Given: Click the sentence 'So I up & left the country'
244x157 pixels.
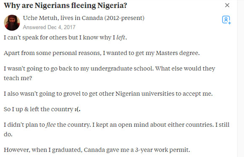Looking at the screenshot, I should (42, 109).
